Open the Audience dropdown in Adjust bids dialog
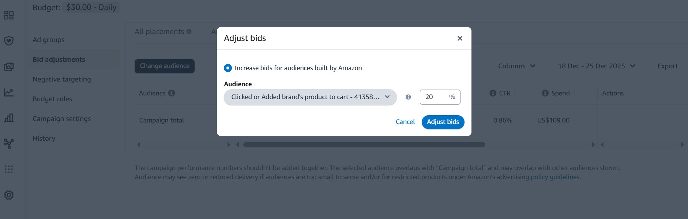 click(310, 97)
